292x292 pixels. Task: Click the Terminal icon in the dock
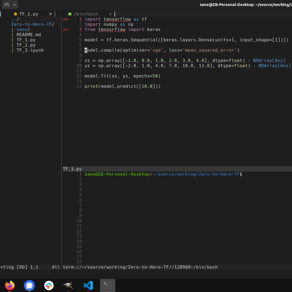pos(107,285)
